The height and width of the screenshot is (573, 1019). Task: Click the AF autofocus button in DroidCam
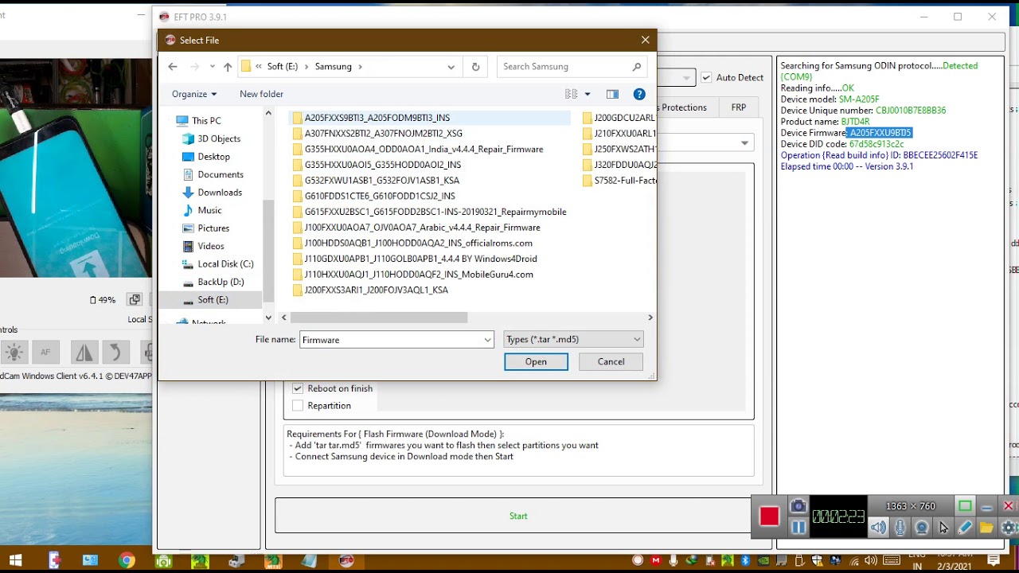(x=46, y=352)
